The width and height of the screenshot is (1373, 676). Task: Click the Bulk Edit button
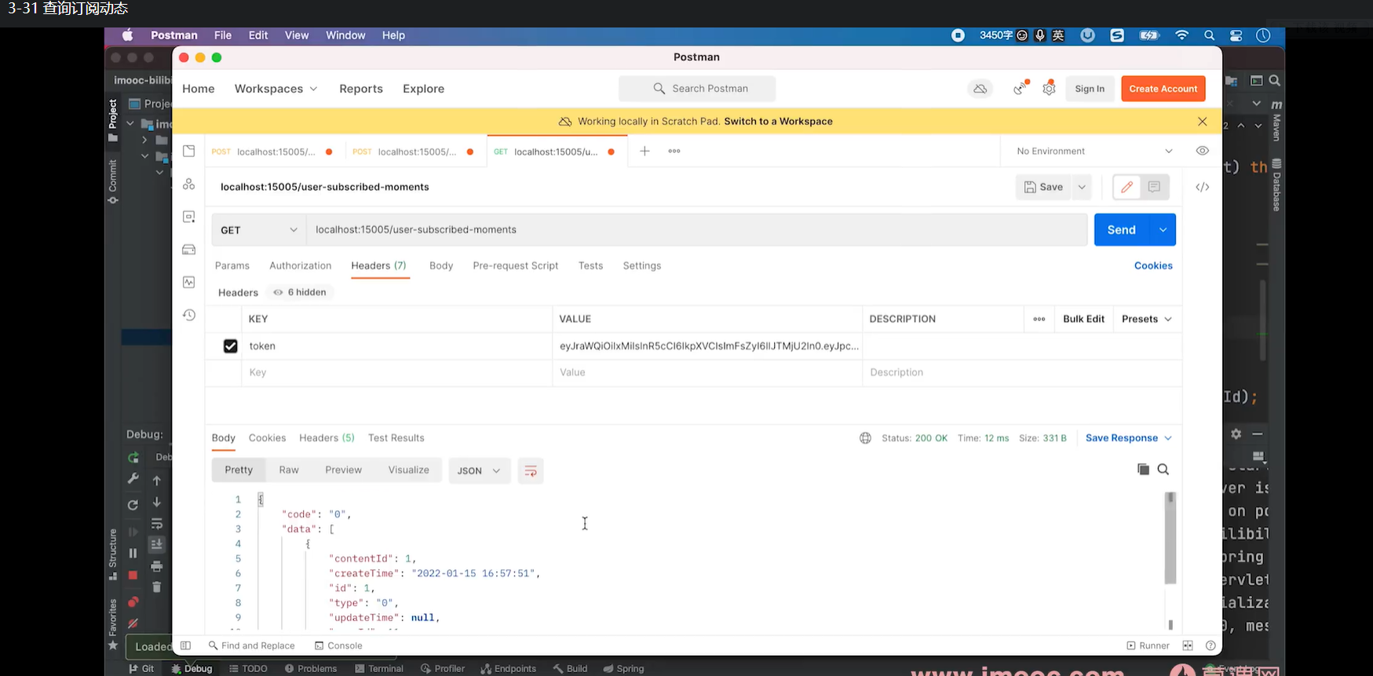click(1083, 319)
